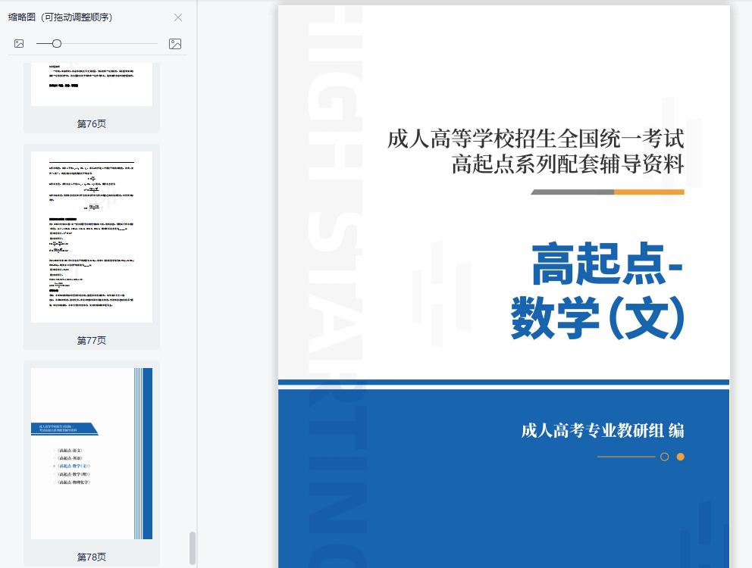
Task: Click the panel title 缩略图 (可拖动调整顺序)
Action: coord(61,17)
